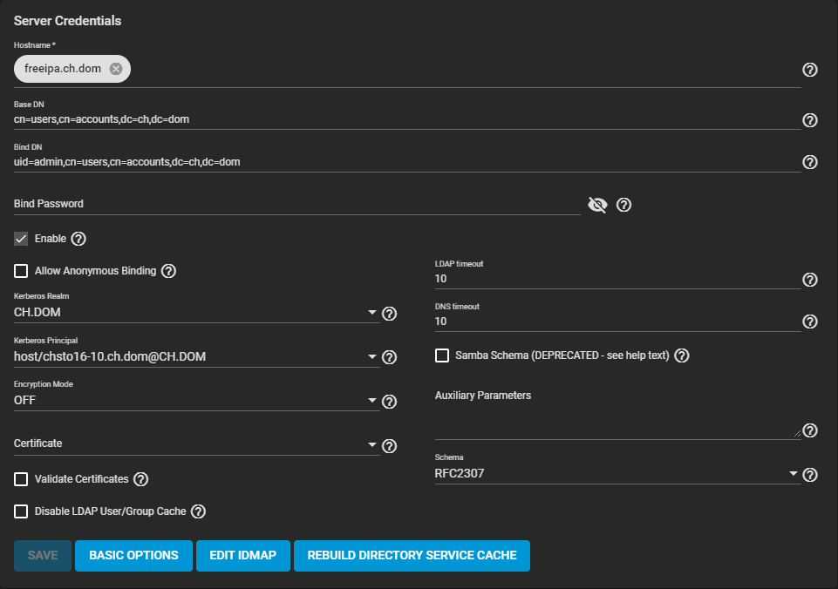Show help for DNS timeout
The height and width of the screenshot is (589, 838).
[810, 321]
